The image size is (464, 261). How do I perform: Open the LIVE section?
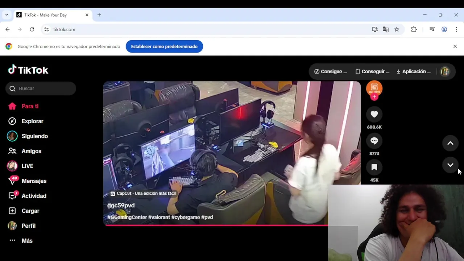coord(20,166)
